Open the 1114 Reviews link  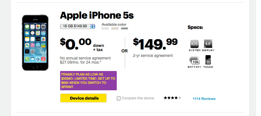[204, 99]
